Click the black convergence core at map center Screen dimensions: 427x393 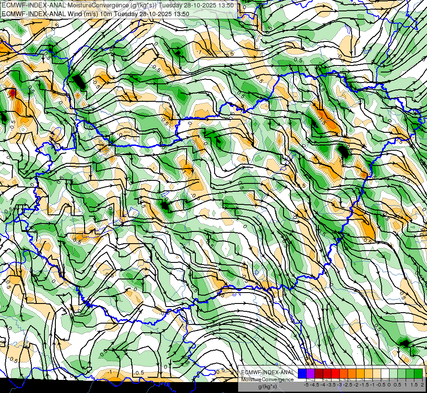pyautogui.click(x=165, y=205)
